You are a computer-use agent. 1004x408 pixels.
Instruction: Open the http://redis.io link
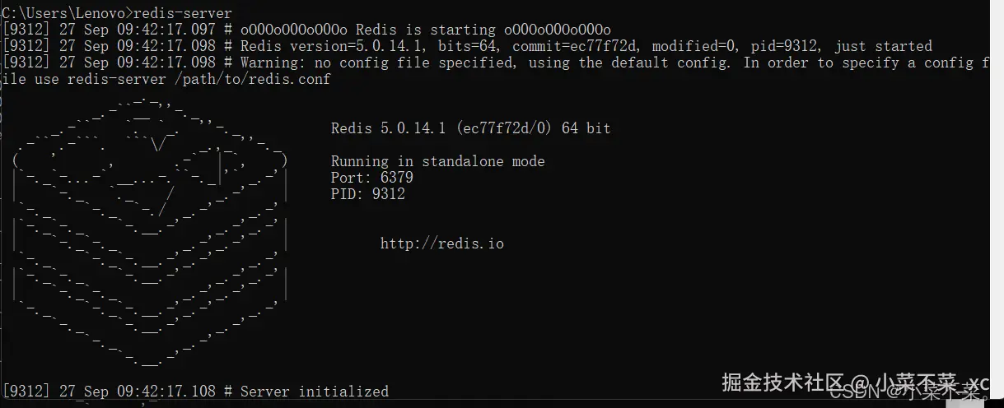pos(441,243)
